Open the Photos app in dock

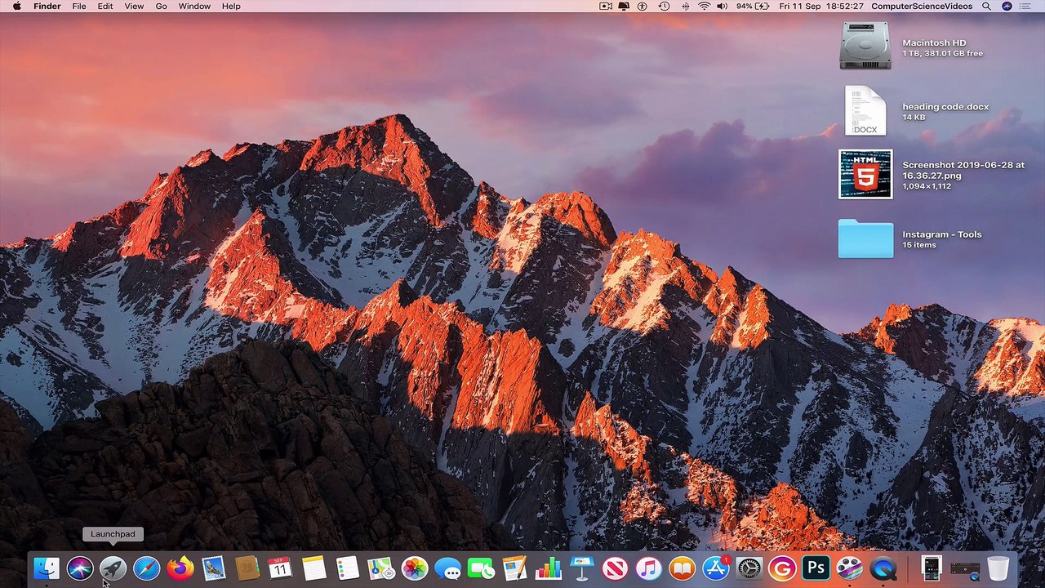tap(415, 568)
